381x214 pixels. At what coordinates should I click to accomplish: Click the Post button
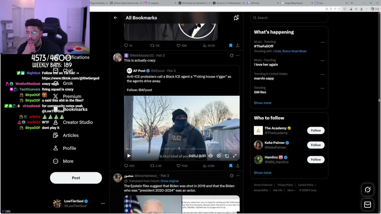coord(76,178)
